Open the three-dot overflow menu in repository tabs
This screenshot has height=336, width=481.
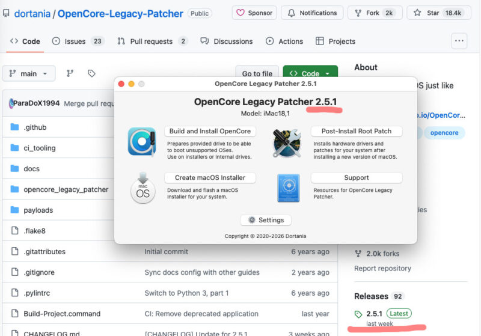click(459, 41)
